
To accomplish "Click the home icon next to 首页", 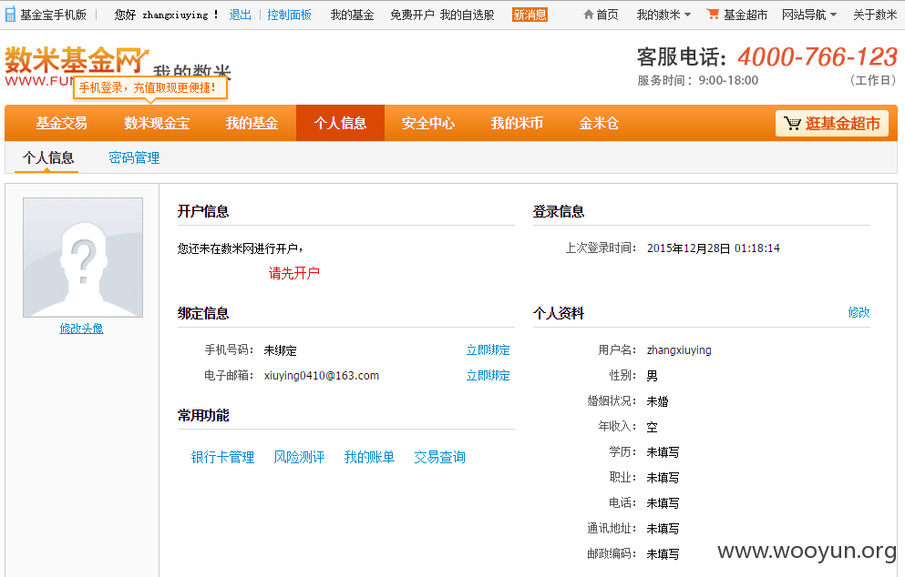I will (x=588, y=15).
